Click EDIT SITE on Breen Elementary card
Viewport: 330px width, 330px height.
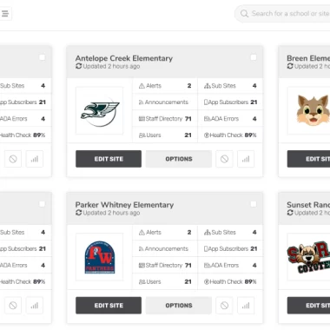[x=308, y=159]
